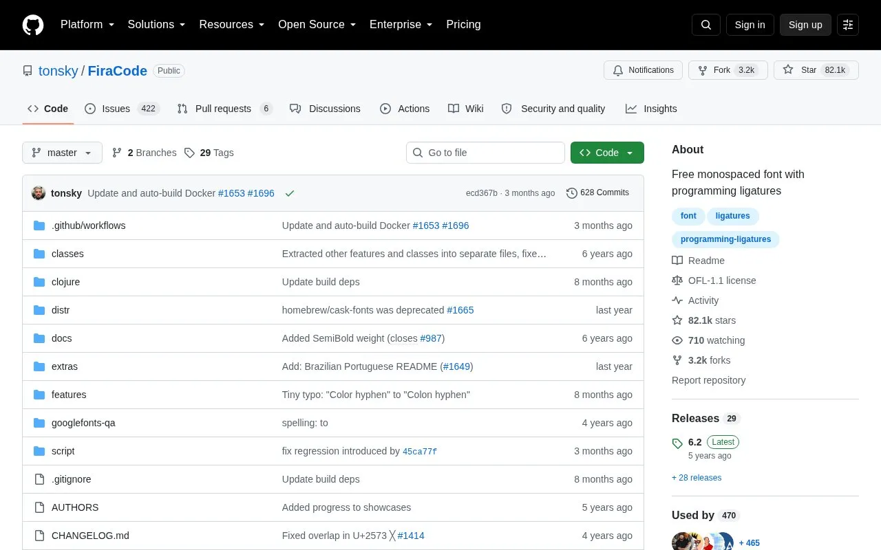881x550 pixels.
Task: Star the FiraCode repository
Action: [816, 70]
